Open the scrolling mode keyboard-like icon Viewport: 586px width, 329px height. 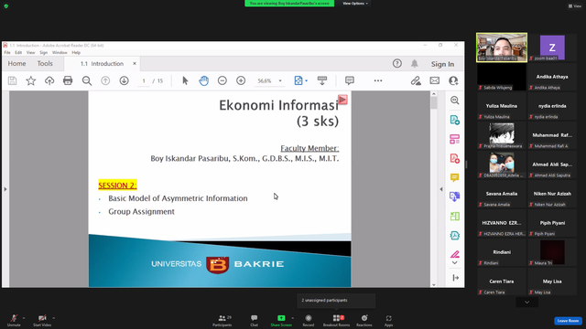point(321,80)
